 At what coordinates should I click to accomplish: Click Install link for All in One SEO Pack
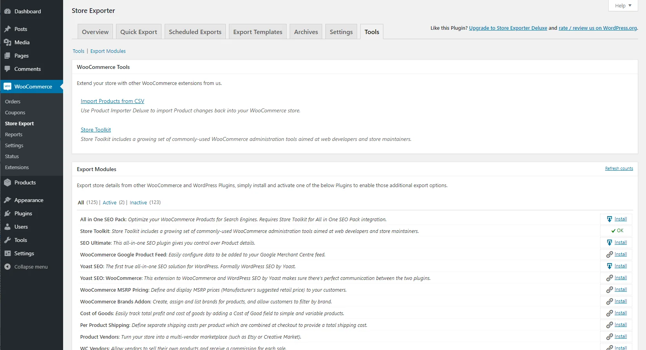(x=621, y=219)
